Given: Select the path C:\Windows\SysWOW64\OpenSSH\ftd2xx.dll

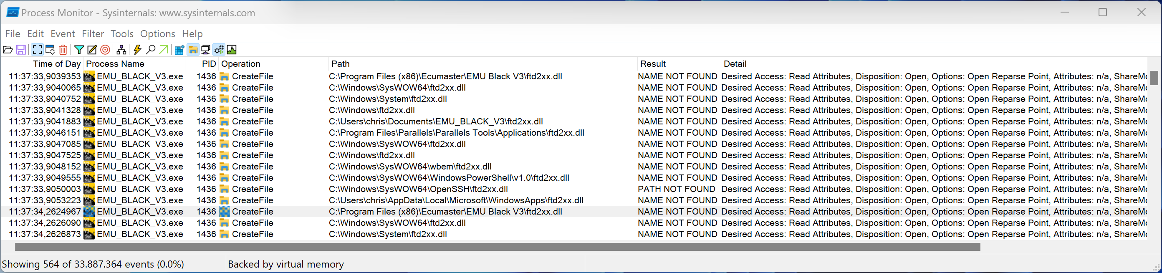Looking at the screenshot, I should coord(418,190).
